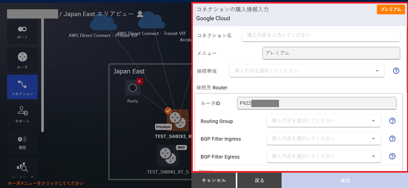Click the Japan East breadcrumb label
This screenshot has height=188, width=408.
pos(79,14)
